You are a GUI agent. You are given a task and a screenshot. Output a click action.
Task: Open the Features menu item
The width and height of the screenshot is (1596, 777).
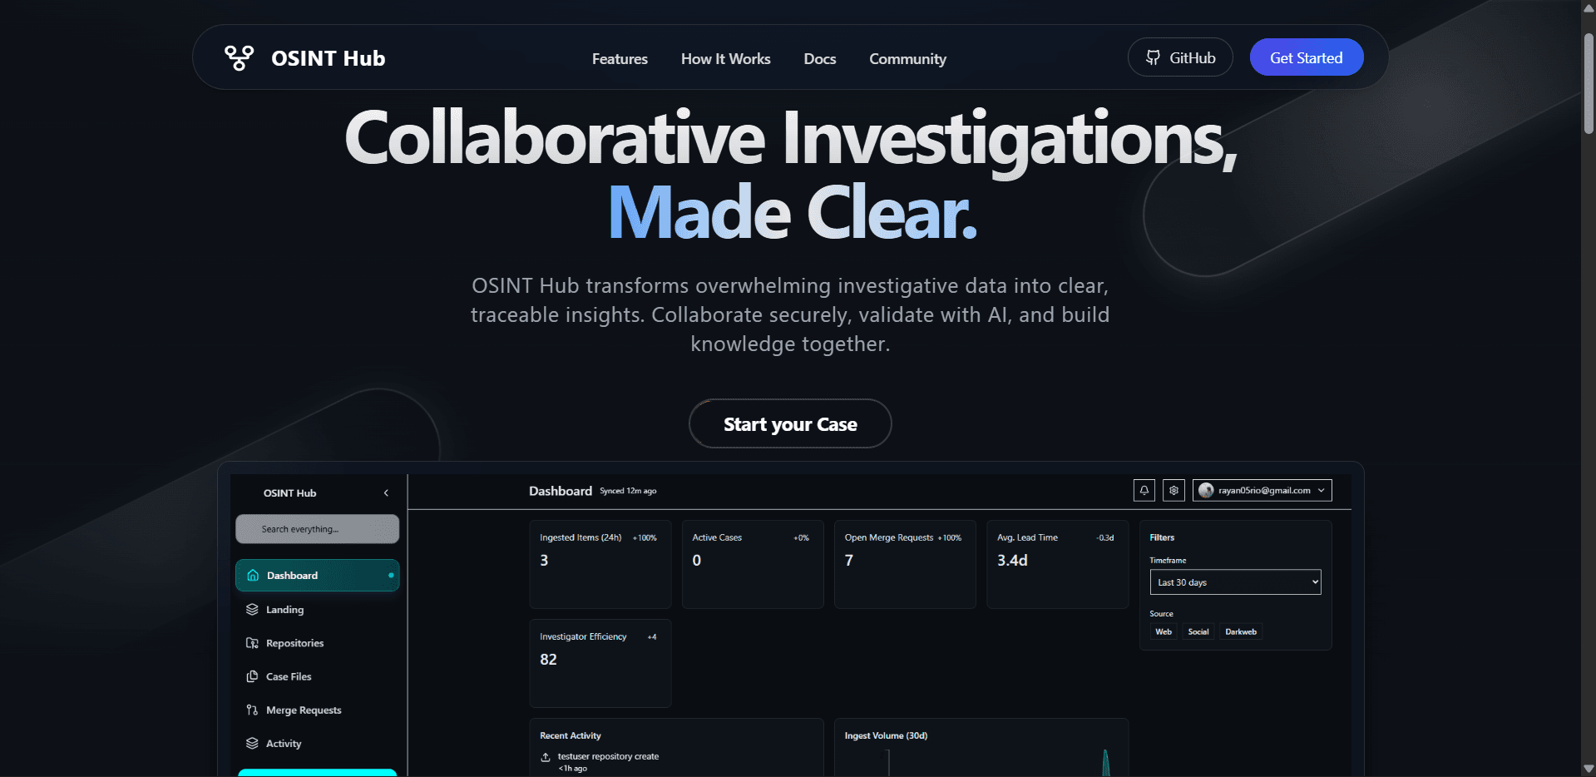pos(619,58)
